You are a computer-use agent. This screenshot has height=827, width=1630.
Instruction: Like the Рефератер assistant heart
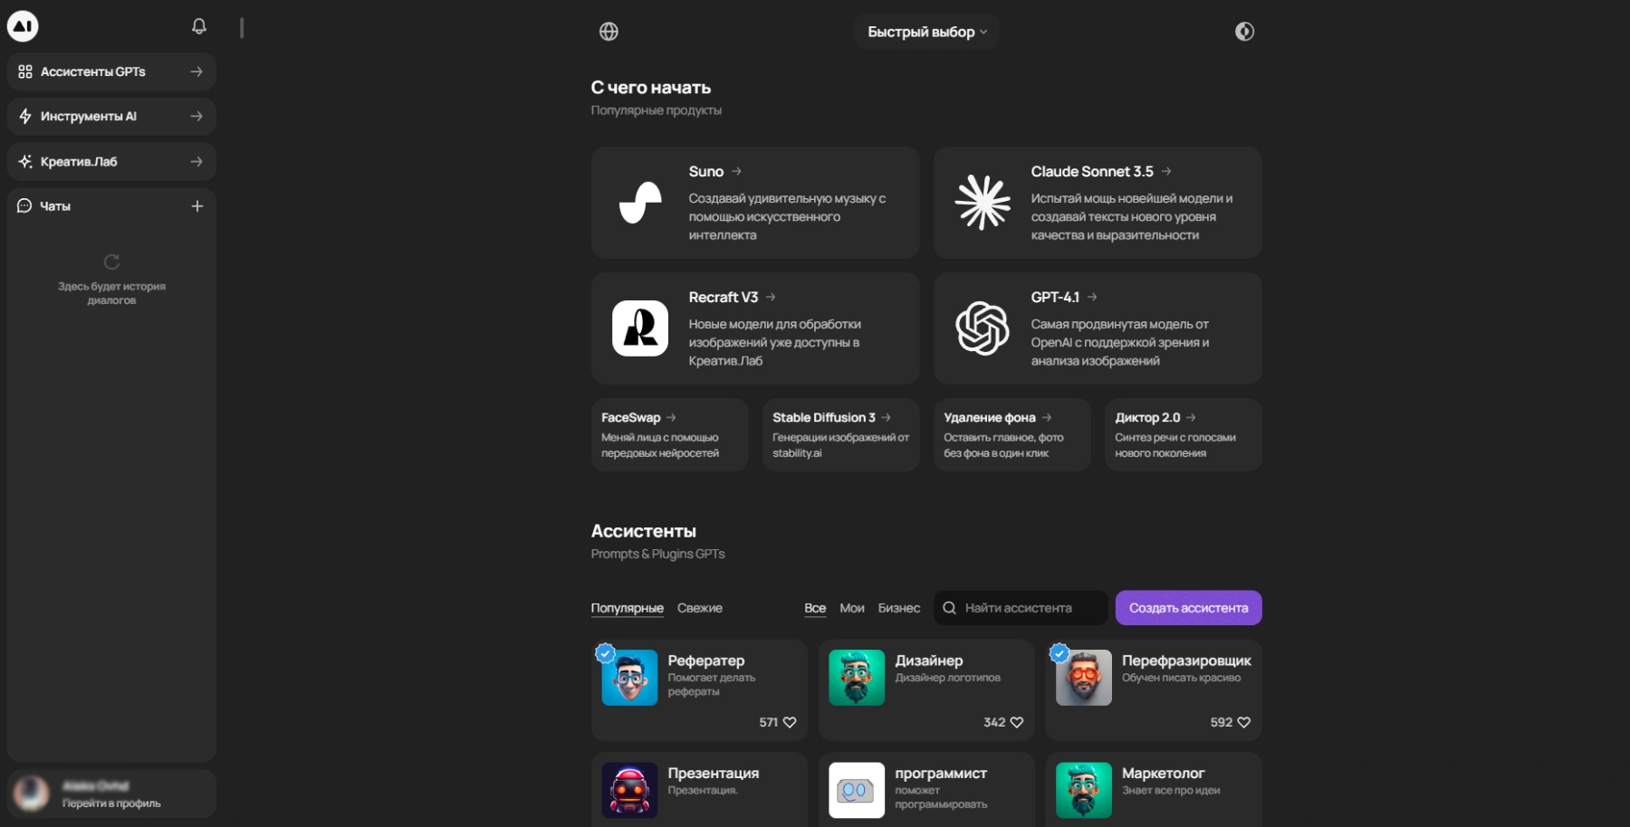click(790, 722)
